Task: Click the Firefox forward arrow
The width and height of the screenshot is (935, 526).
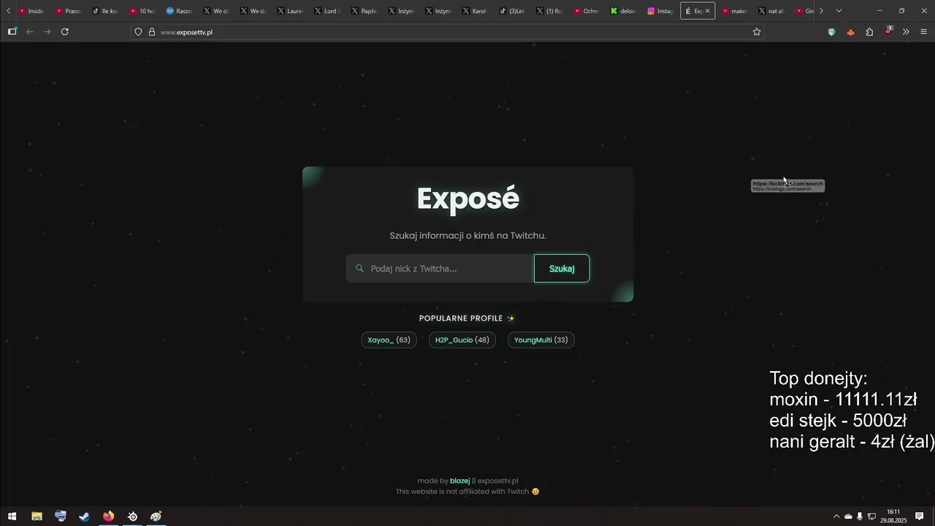Action: 47,32
